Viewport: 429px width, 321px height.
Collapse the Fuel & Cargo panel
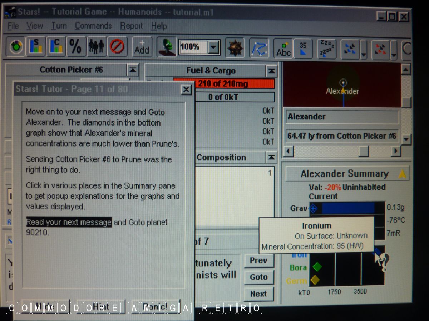pos(272,71)
